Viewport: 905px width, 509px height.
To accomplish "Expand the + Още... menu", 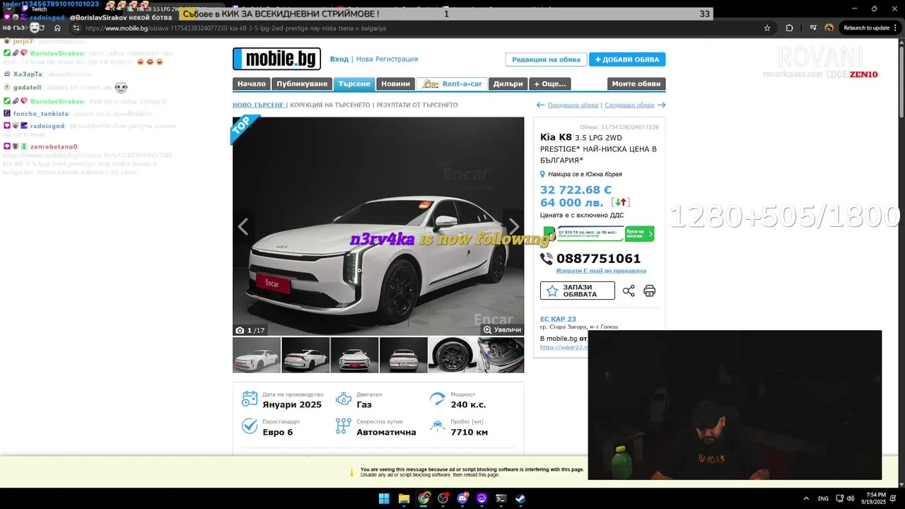I will pos(550,84).
